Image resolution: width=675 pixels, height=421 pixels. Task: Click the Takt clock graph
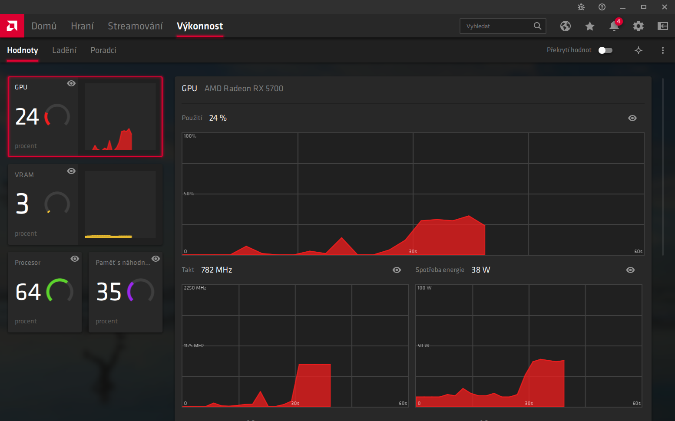295,346
